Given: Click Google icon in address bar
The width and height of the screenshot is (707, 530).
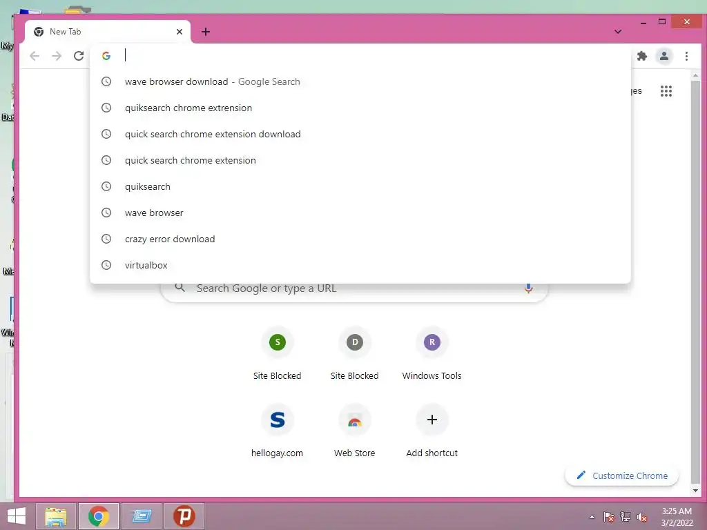Looking at the screenshot, I should point(106,56).
